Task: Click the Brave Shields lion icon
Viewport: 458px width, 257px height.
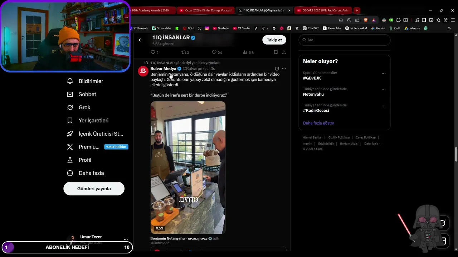Action: (365, 20)
